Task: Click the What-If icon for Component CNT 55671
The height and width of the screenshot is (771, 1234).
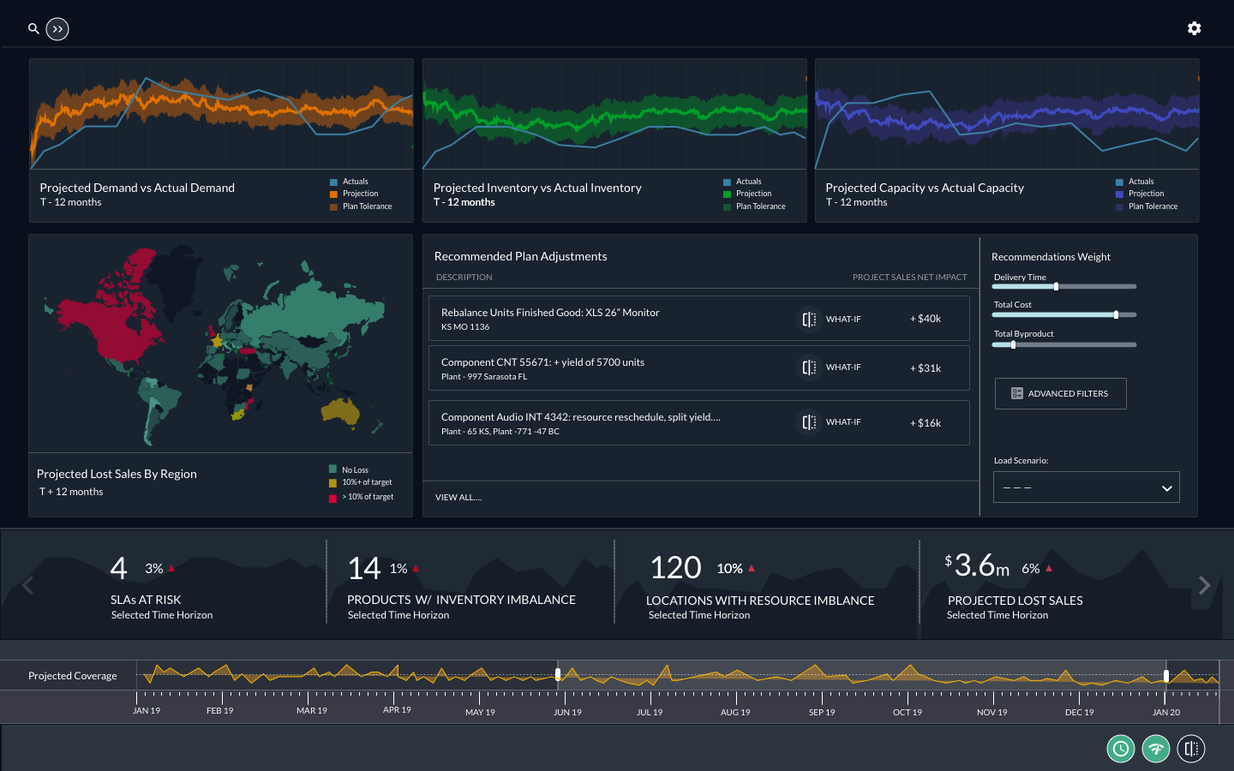Action: [807, 367]
